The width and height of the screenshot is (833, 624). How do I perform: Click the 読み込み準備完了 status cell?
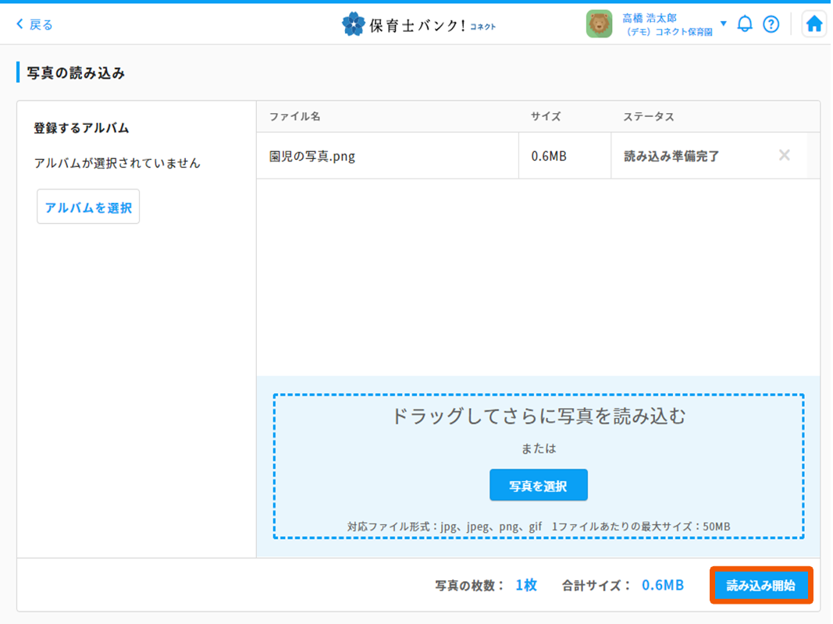[671, 156]
